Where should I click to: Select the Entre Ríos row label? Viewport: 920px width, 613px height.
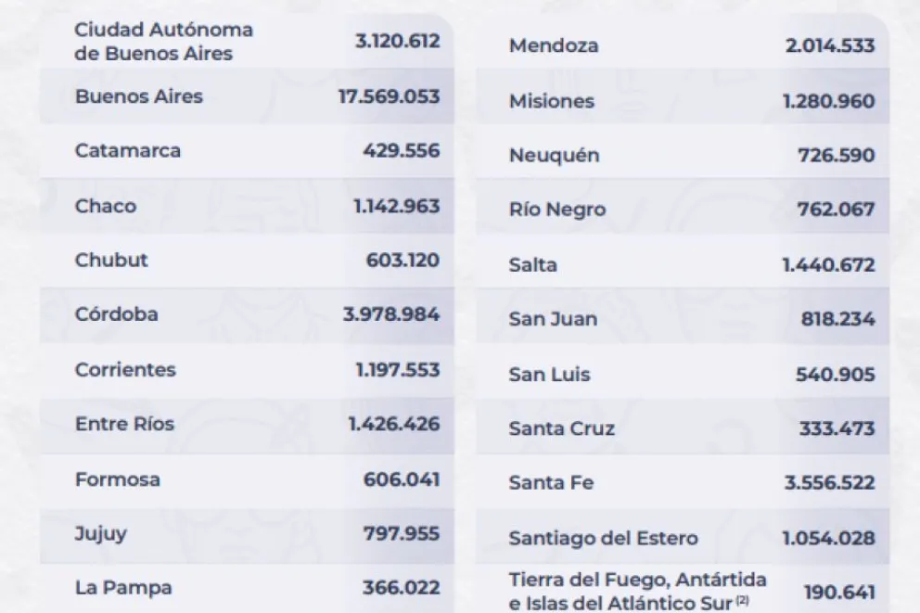124,424
